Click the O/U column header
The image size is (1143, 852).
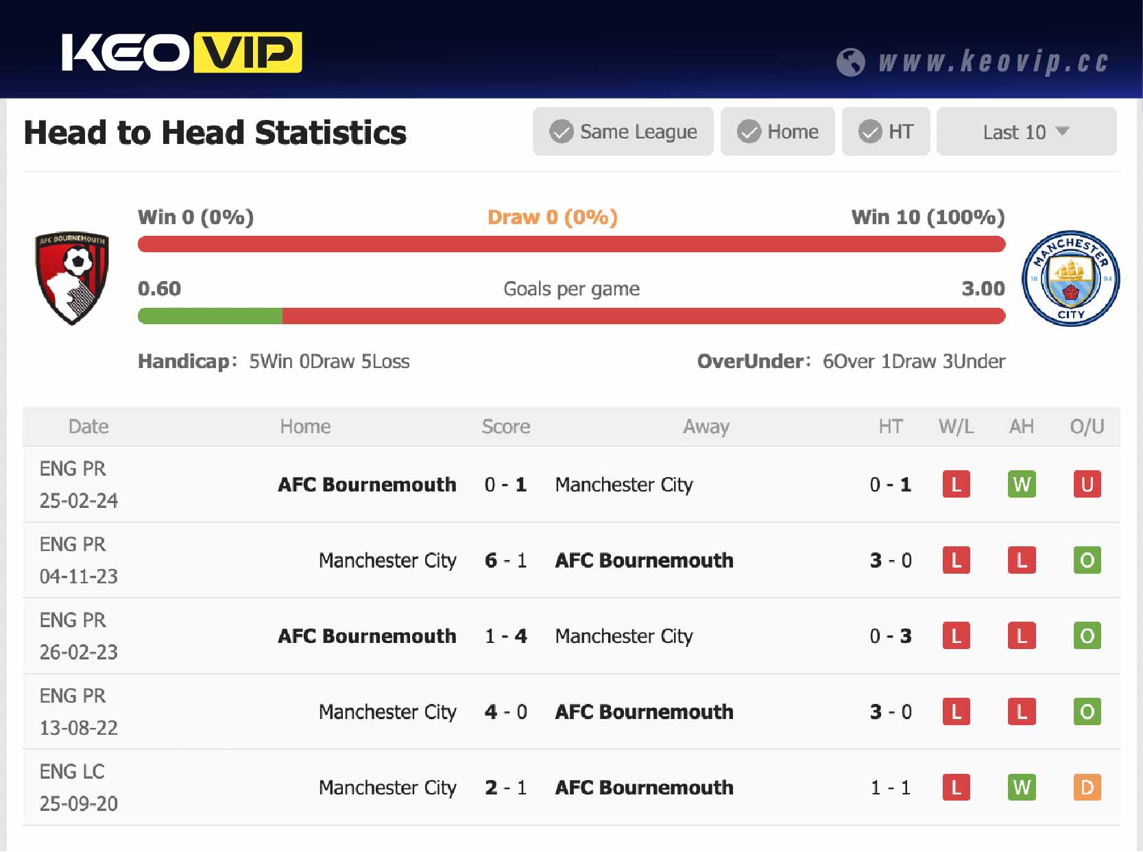[x=1086, y=426]
